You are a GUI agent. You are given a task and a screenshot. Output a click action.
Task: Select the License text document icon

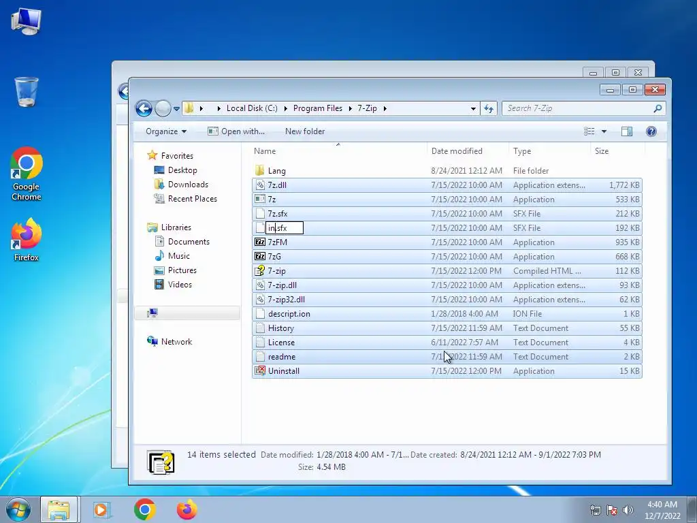tap(260, 343)
